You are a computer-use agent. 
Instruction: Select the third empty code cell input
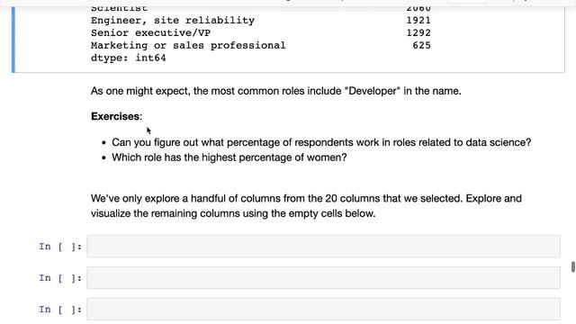pyautogui.click(x=323, y=310)
